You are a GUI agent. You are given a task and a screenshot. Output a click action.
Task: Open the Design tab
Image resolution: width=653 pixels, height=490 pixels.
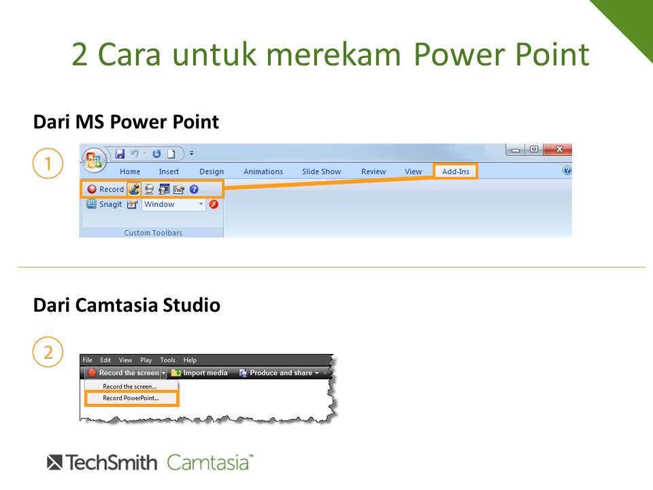[x=212, y=171]
